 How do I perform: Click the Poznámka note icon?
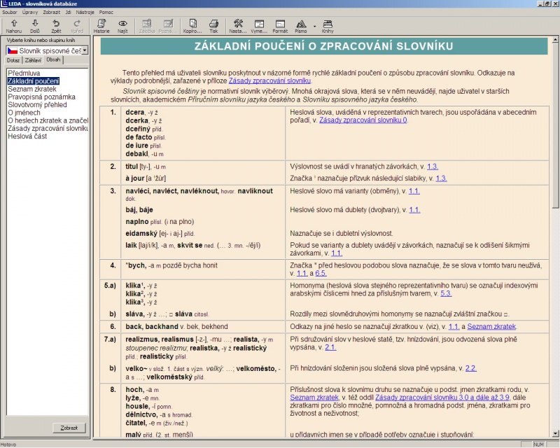click(168, 26)
